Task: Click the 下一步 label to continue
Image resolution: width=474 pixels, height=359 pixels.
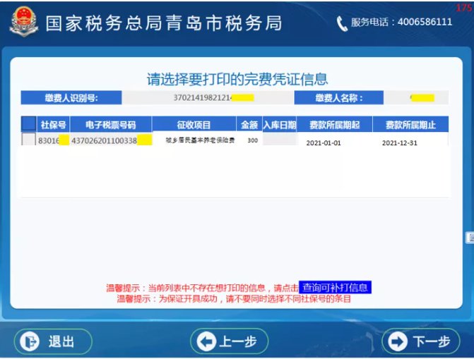Action: (432, 342)
